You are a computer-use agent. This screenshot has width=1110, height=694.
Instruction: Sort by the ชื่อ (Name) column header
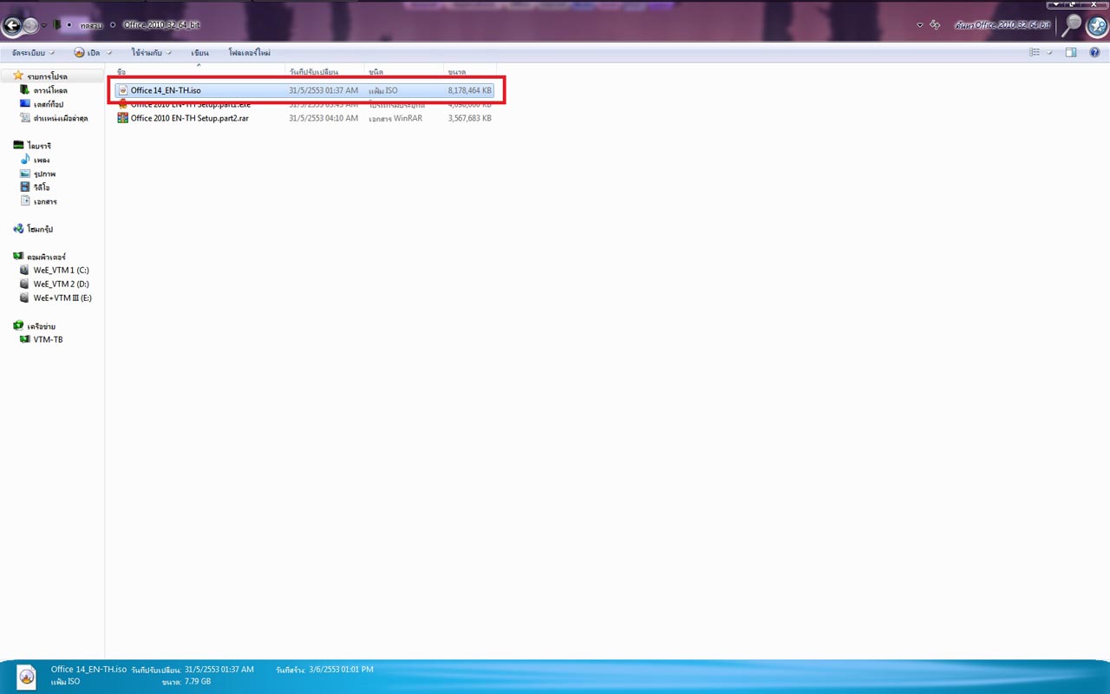tap(199, 71)
